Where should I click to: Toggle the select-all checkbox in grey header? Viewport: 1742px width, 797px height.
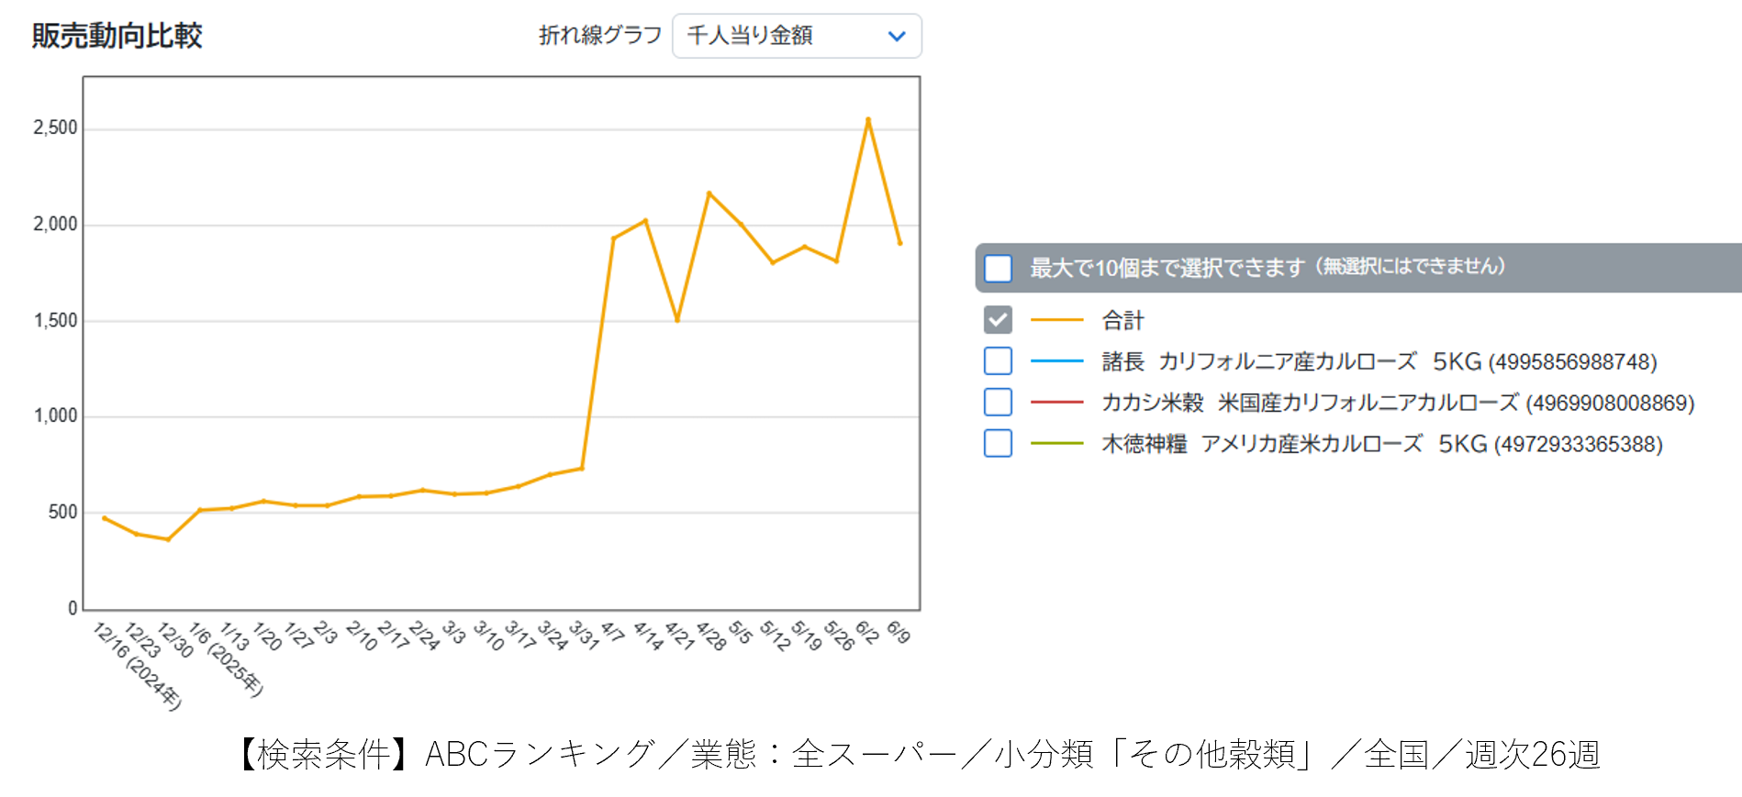tap(998, 268)
